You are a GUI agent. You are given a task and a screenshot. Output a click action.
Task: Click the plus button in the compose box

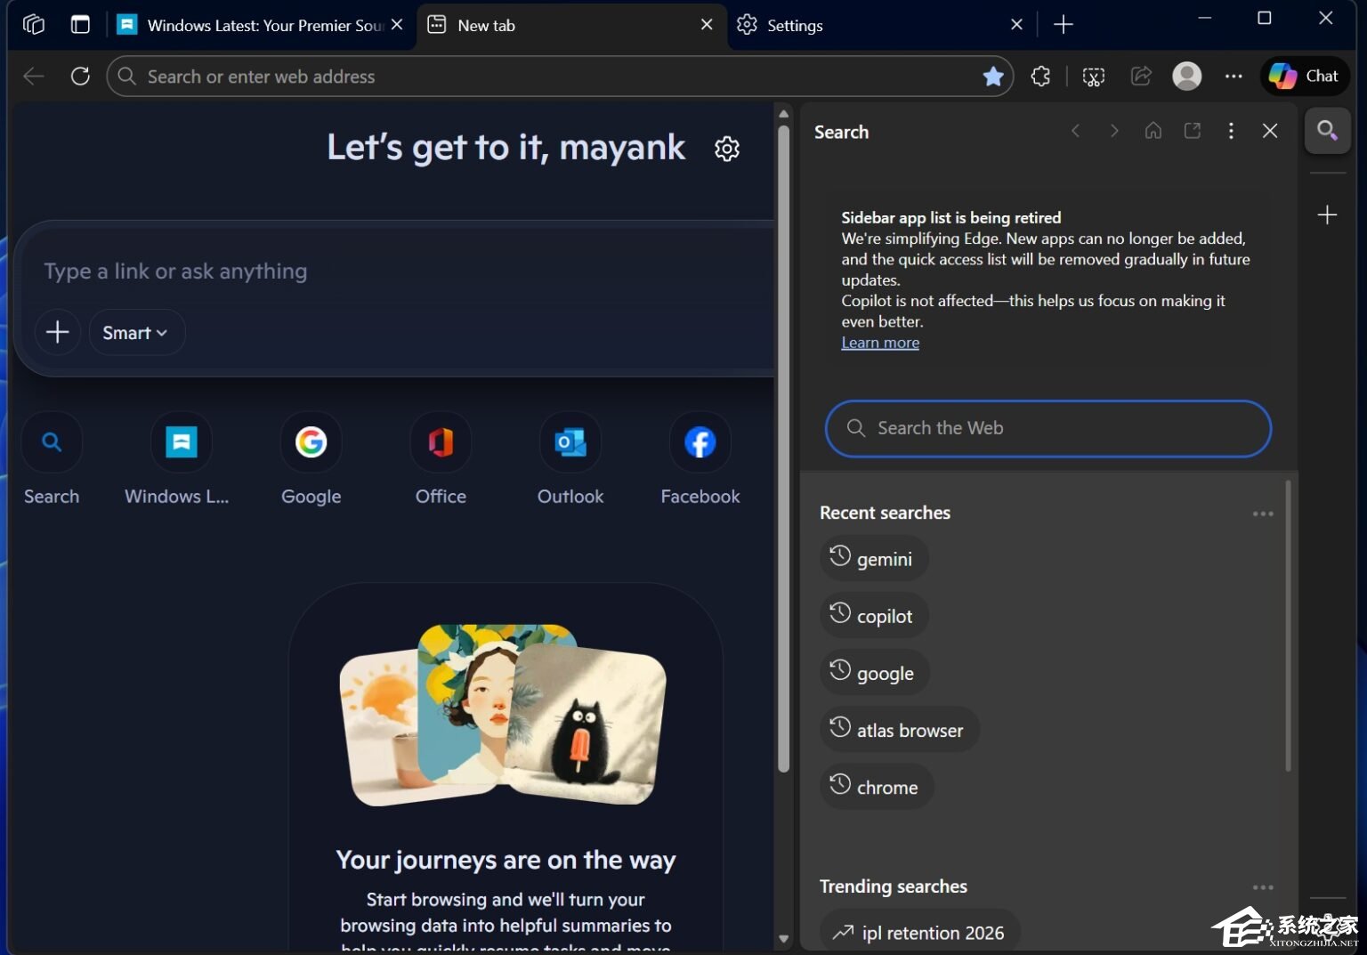[x=58, y=332]
